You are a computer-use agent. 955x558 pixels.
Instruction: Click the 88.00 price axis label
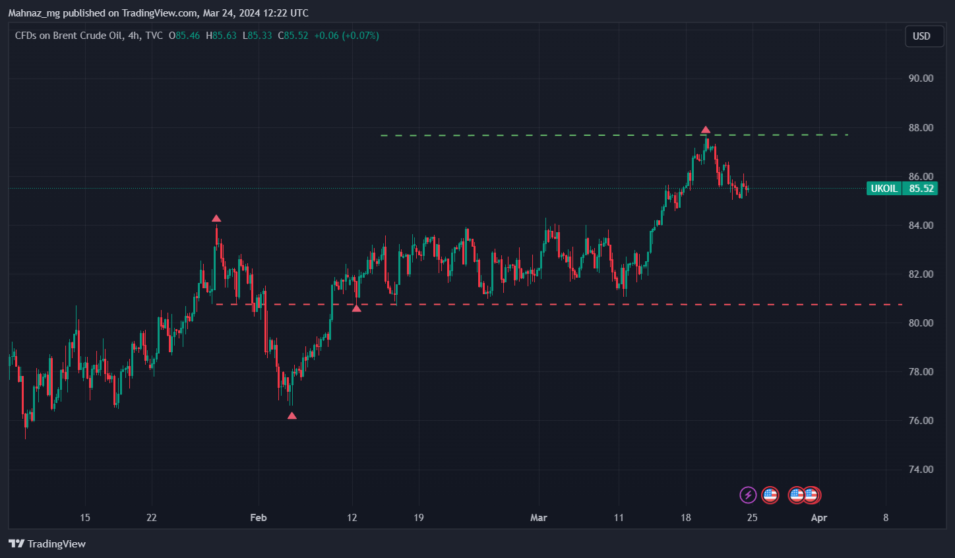(x=921, y=128)
